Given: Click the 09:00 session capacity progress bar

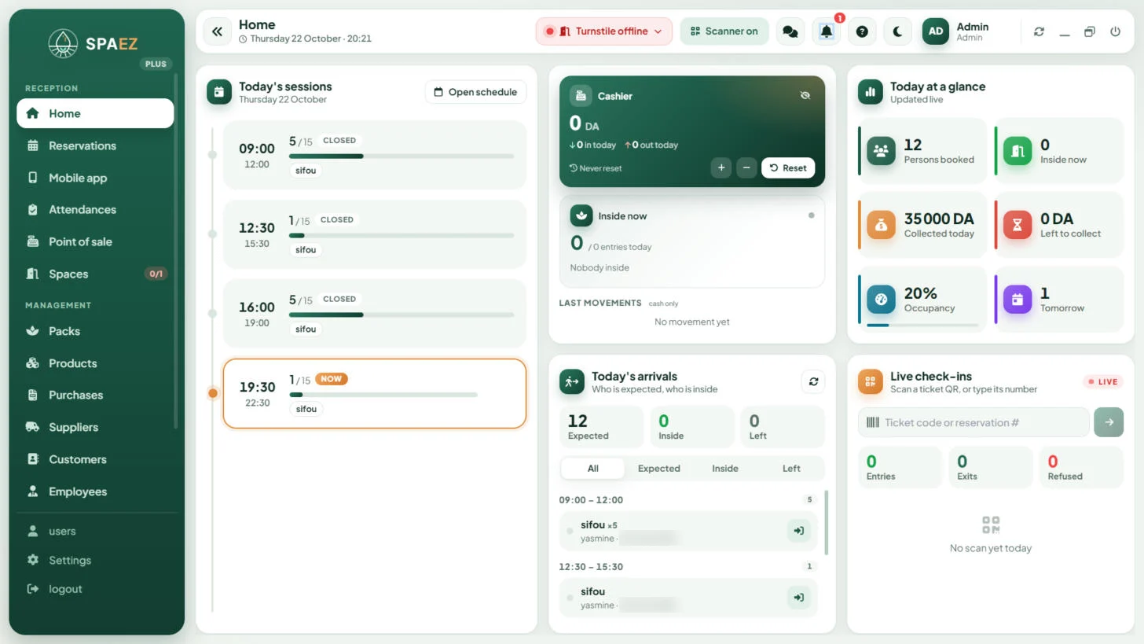Looking at the screenshot, I should (401, 156).
